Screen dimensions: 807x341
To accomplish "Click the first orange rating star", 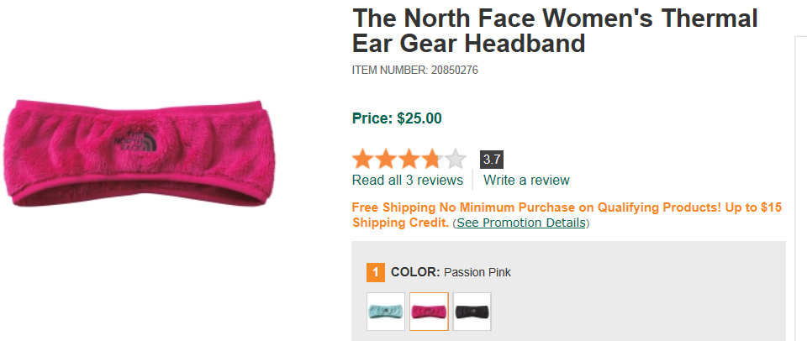I will point(363,159).
